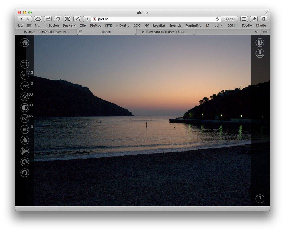This screenshot has width=285, height=232.
Task: Flip the image horizontally
Action: 25,140
